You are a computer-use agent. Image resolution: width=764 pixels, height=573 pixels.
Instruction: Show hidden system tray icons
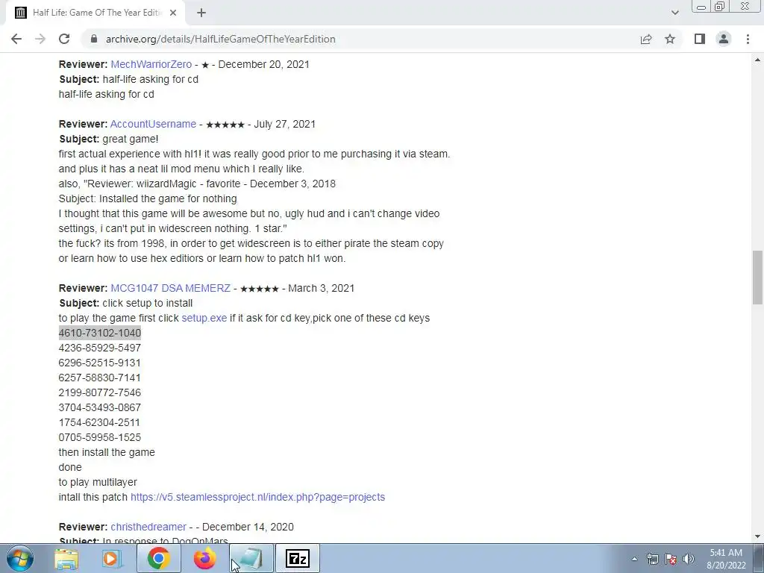[x=634, y=560]
